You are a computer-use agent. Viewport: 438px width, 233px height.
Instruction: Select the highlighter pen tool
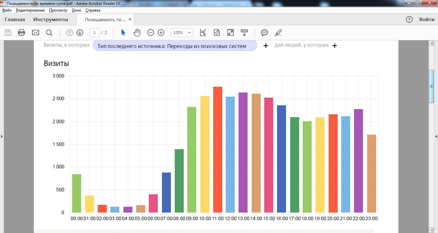(x=278, y=33)
